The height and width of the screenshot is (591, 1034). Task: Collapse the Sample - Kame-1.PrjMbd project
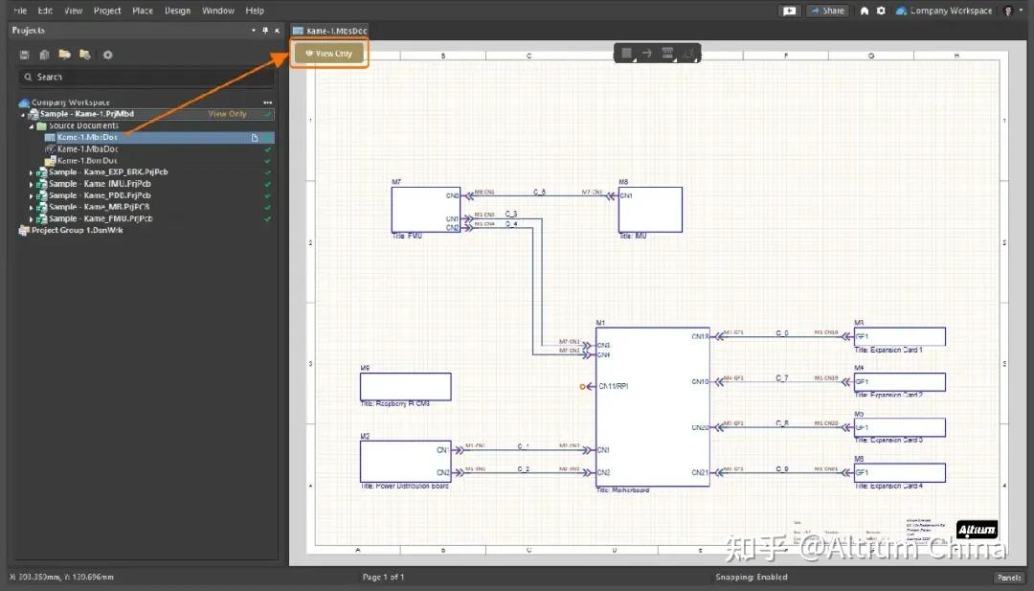pos(23,114)
